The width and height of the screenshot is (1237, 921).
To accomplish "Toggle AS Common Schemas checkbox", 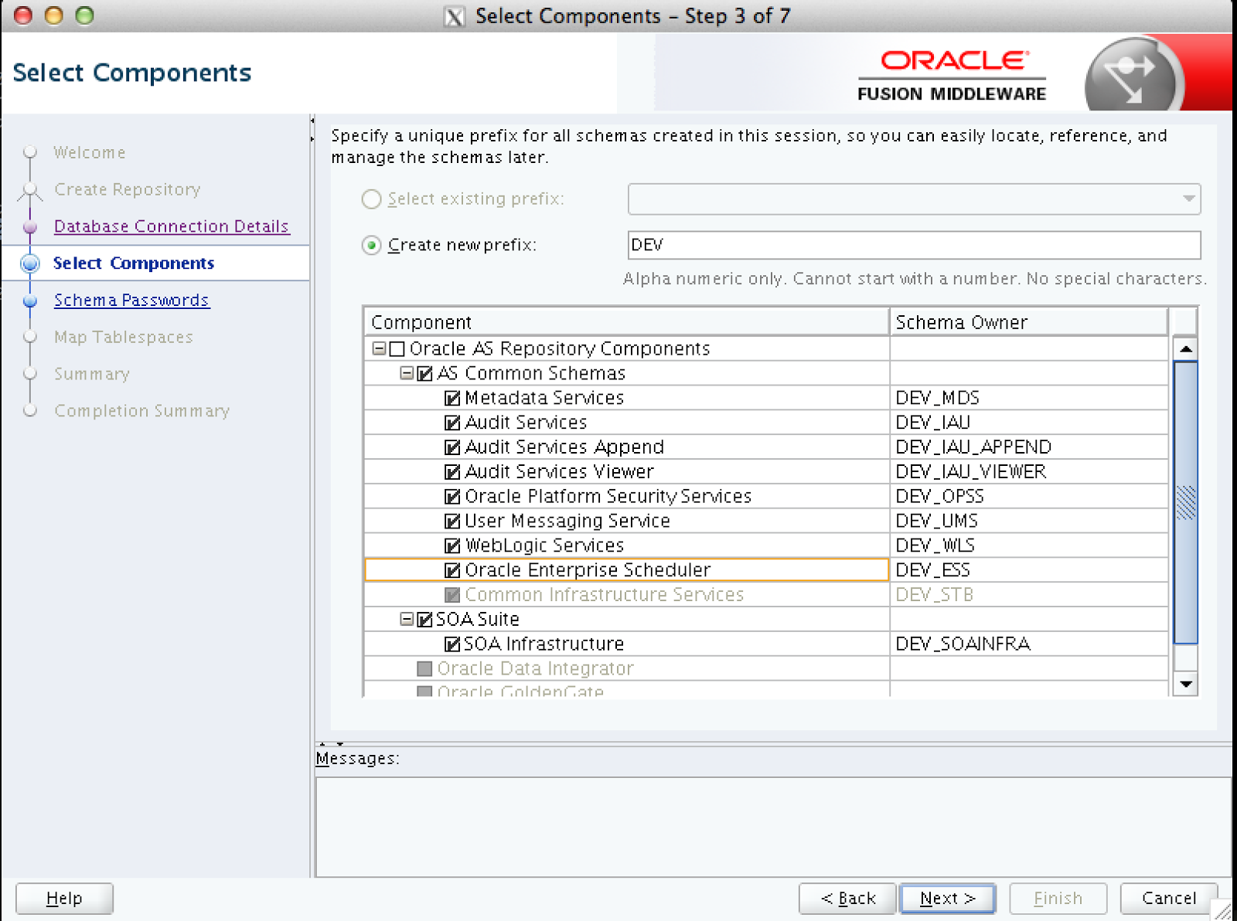I will coord(424,374).
